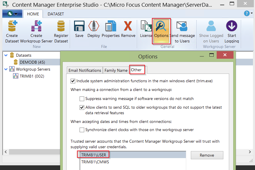The image size is (255, 170).
Task: Toggle Include system administration functions checkbox
Action: [73, 81]
